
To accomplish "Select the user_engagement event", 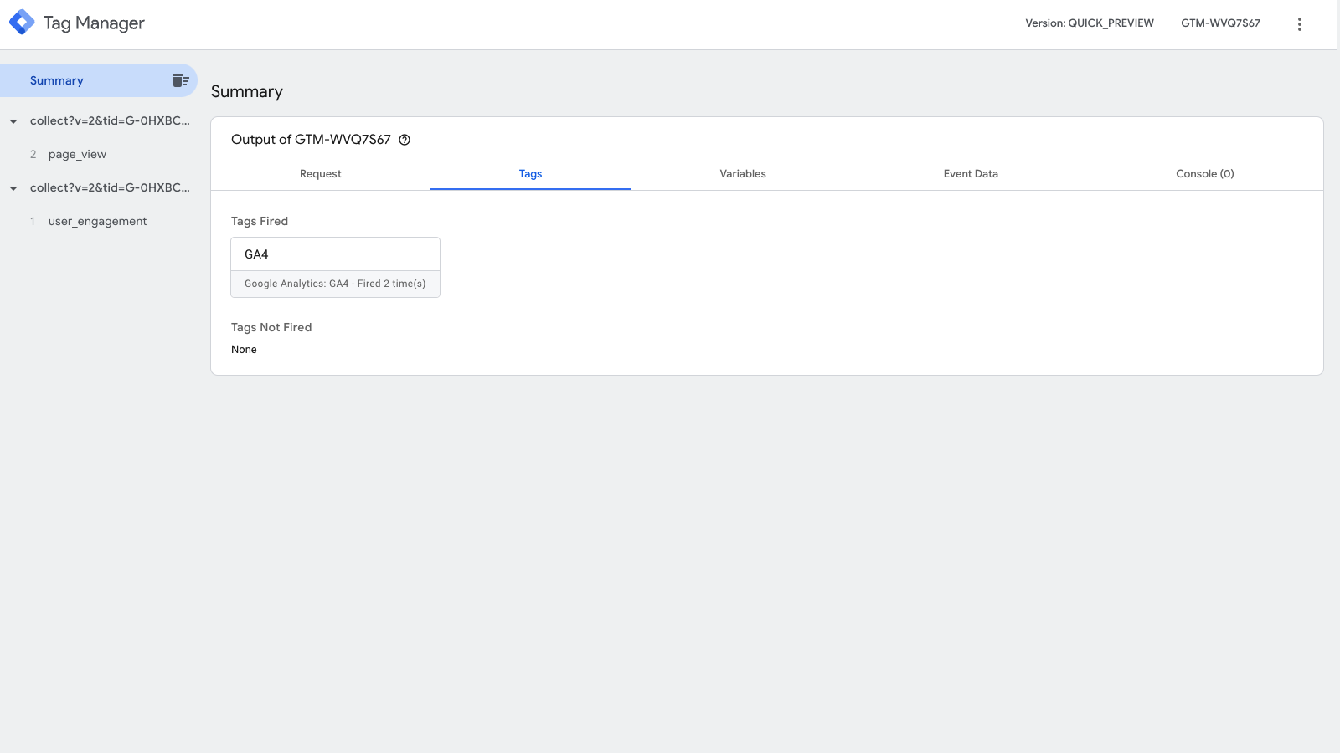I will (x=97, y=221).
